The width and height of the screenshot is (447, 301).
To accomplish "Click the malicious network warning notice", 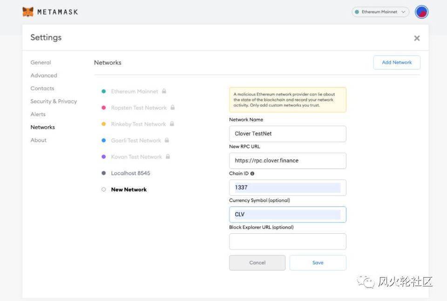I will tap(288, 99).
